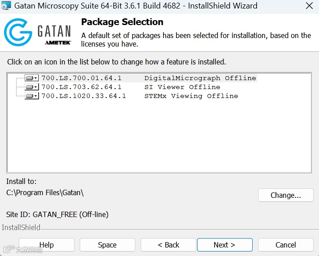The width and height of the screenshot is (319, 256).
Task: Click the Change... install folder button
Action: [x=286, y=195]
